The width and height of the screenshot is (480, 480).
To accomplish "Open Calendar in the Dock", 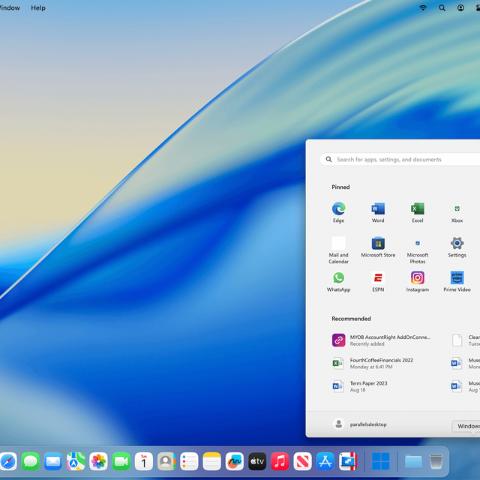I will click(144, 461).
